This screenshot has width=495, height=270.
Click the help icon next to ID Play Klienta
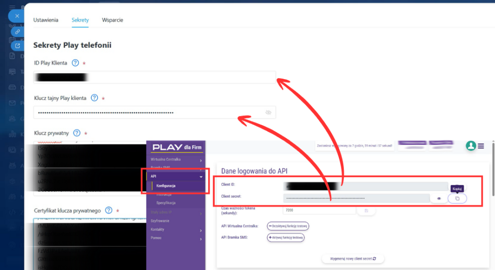pos(75,63)
